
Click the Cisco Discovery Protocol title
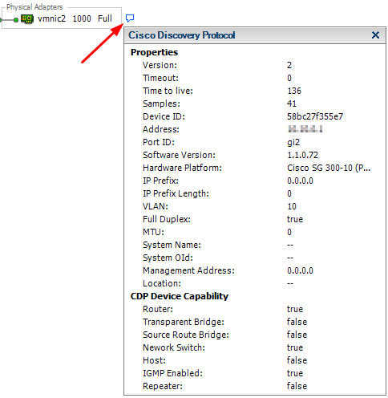182,35
